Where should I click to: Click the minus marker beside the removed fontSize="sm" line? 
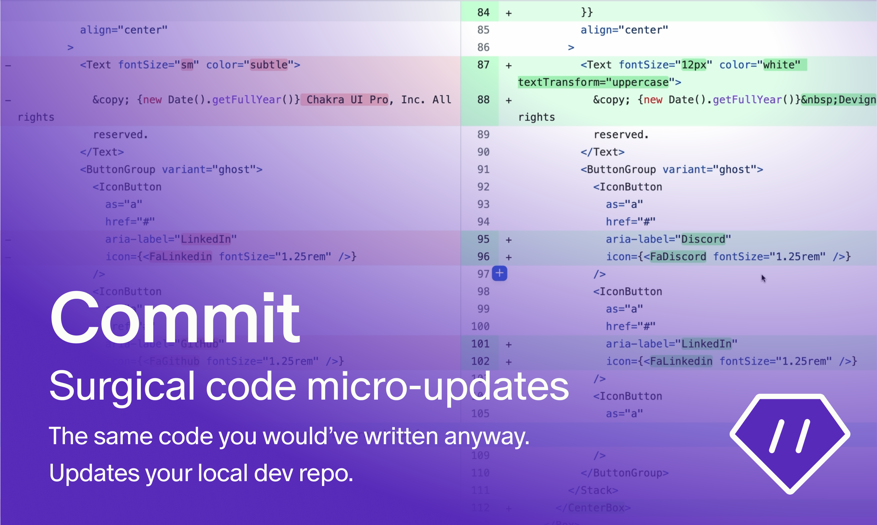point(8,65)
